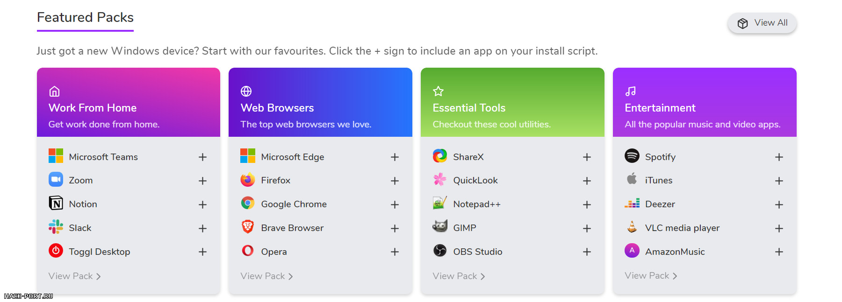The width and height of the screenshot is (842, 302).
Task: Add Zoom to the install script
Action: [x=202, y=181]
